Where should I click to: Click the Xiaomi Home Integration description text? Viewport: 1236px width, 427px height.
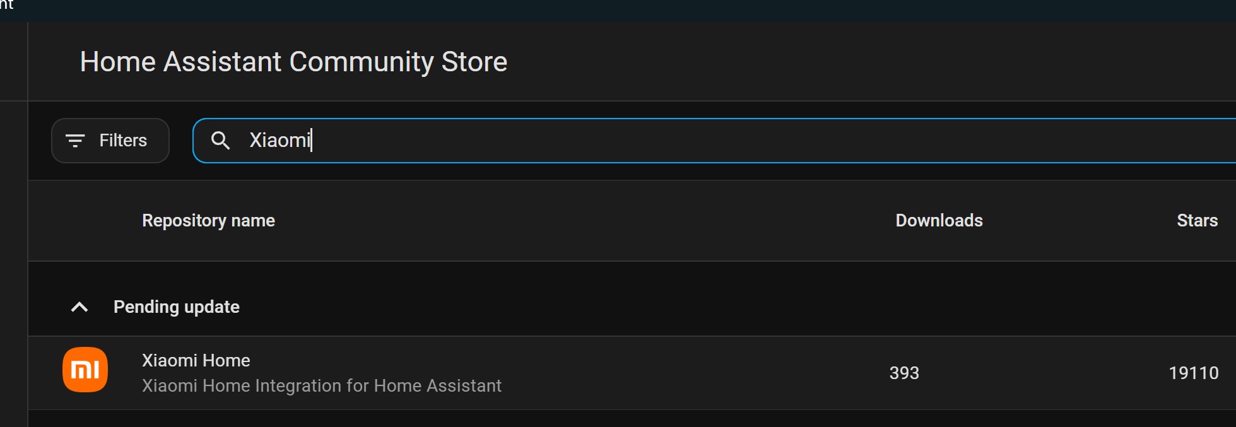321,385
